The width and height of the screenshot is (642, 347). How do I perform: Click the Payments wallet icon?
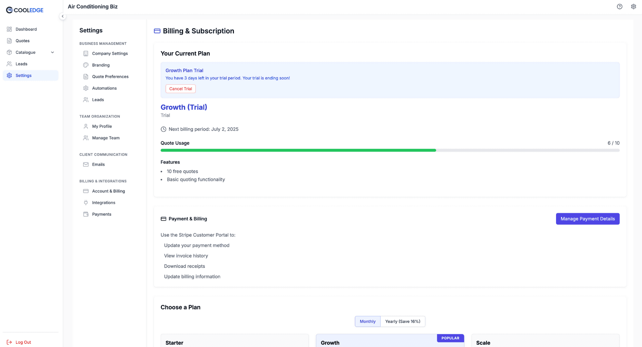point(86,214)
